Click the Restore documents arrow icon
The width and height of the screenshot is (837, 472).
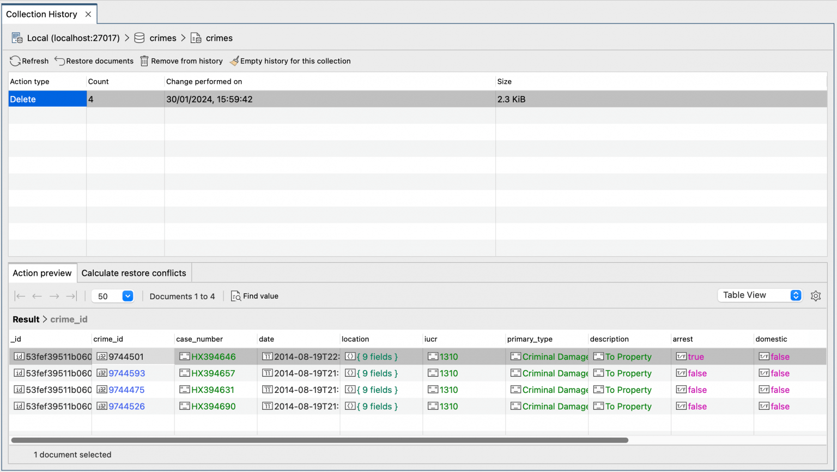coord(59,60)
